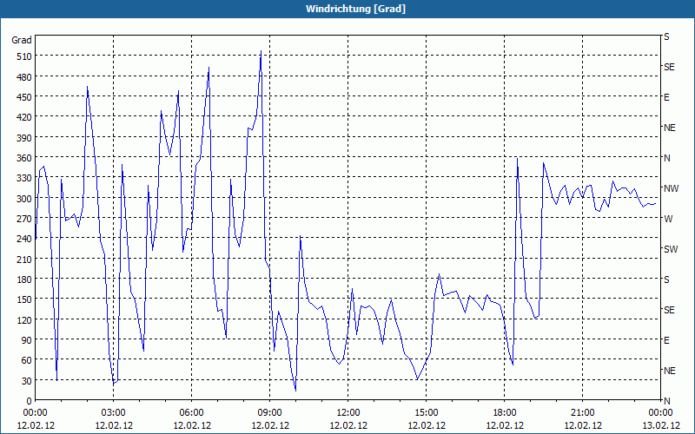Click the SW compass label on right axis

coord(671,249)
